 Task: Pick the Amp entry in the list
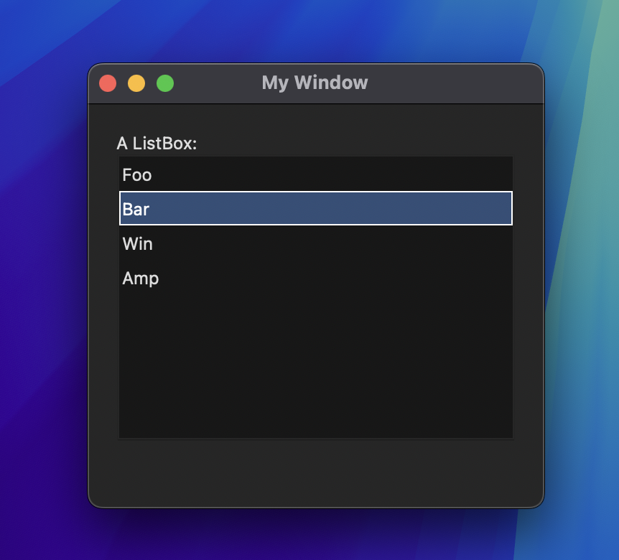[x=316, y=278]
